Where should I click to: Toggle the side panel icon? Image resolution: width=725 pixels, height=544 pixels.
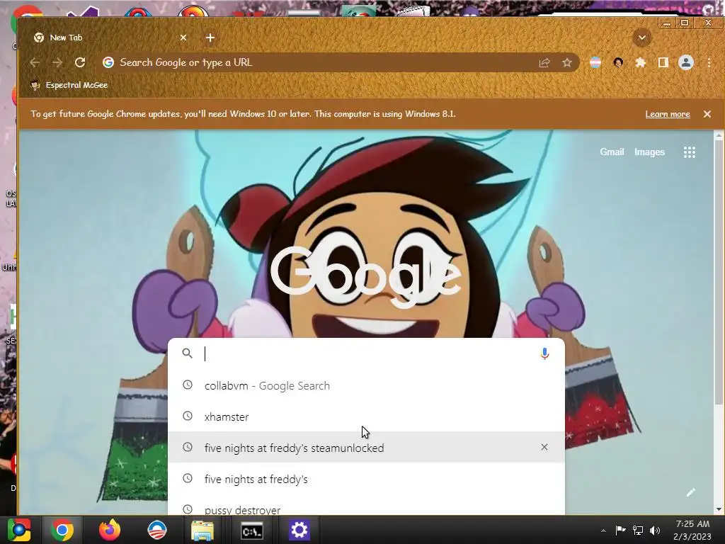663,62
